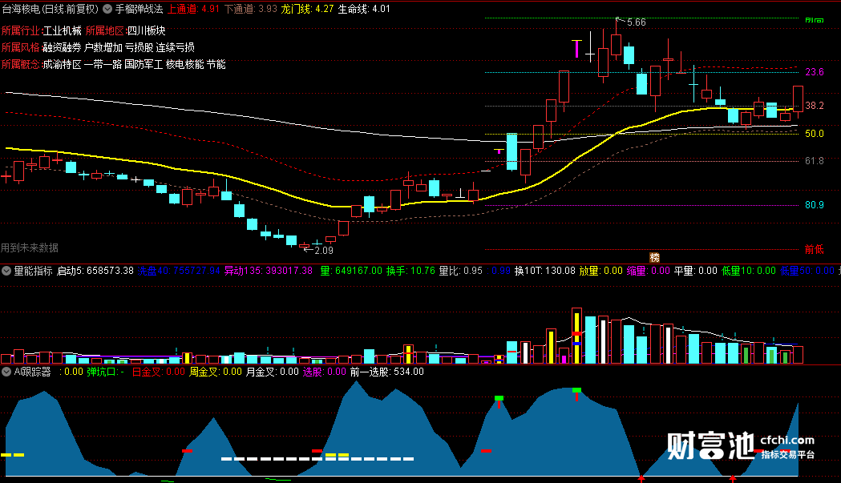Click the 榜 badge icon under the chart

coord(654,257)
